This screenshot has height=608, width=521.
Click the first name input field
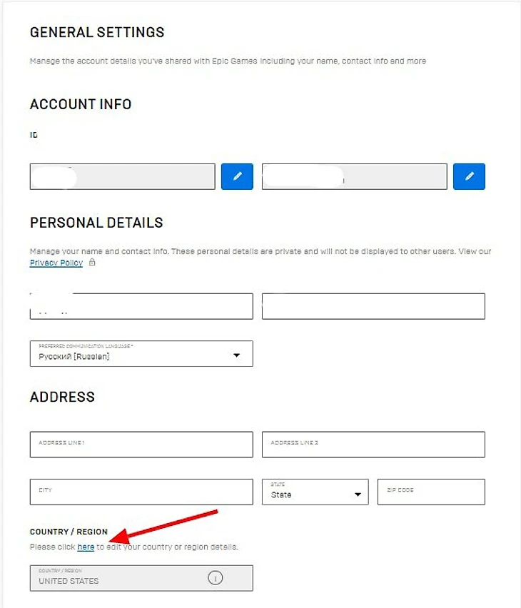141,306
